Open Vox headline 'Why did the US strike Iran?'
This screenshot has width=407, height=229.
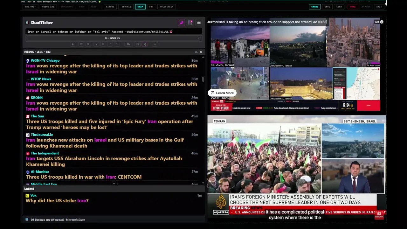[x=57, y=201]
